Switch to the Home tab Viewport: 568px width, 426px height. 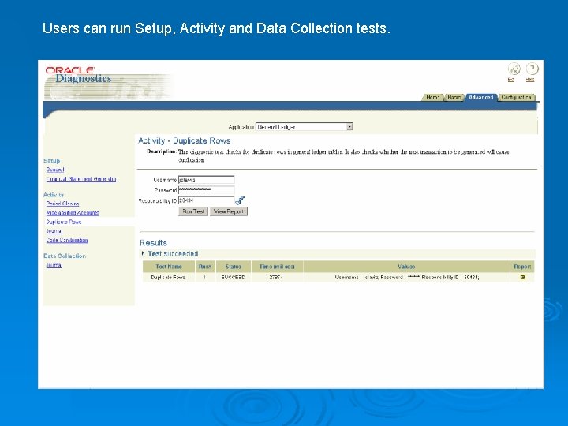(x=432, y=98)
